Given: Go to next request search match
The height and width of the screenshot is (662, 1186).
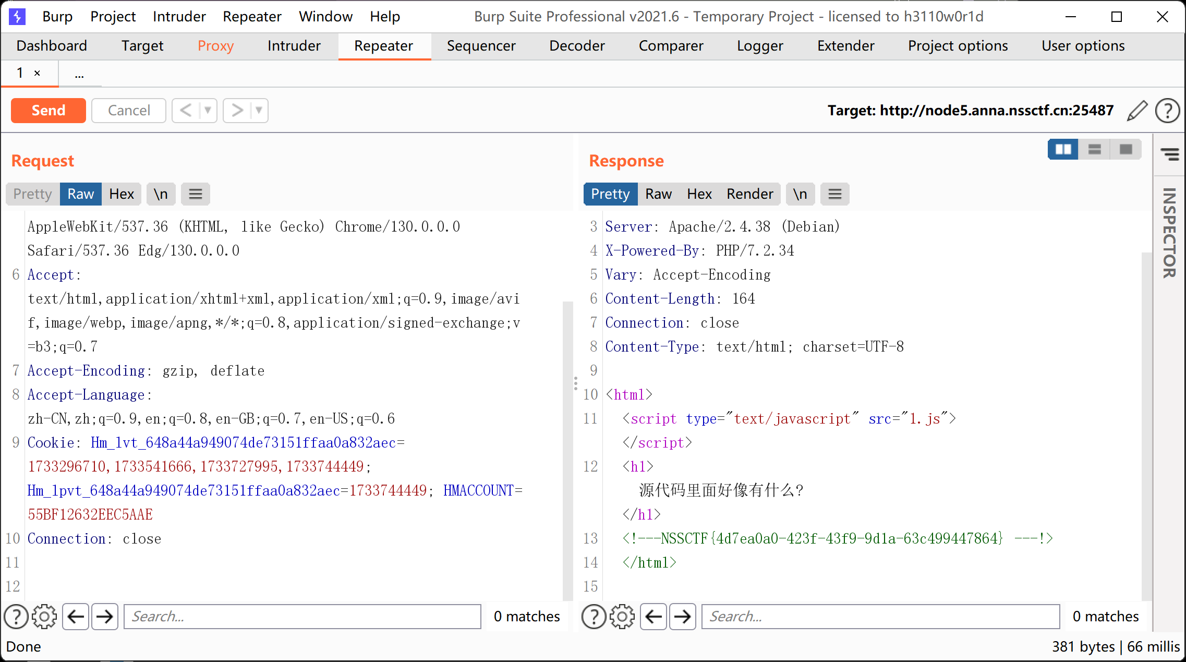Looking at the screenshot, I should coord(105,617).
